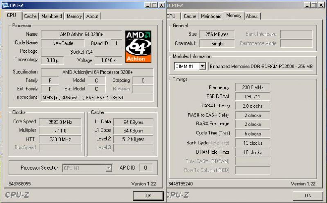Click Package field Socket 754

[x=81, y=51]
